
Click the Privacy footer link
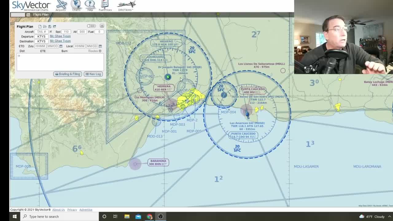click(x=72, y=210)
